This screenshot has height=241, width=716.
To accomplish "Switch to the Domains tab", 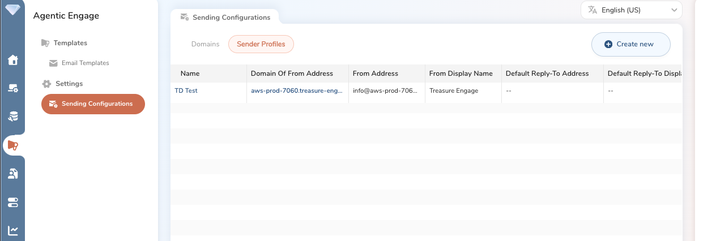I will tap(205, 44).
